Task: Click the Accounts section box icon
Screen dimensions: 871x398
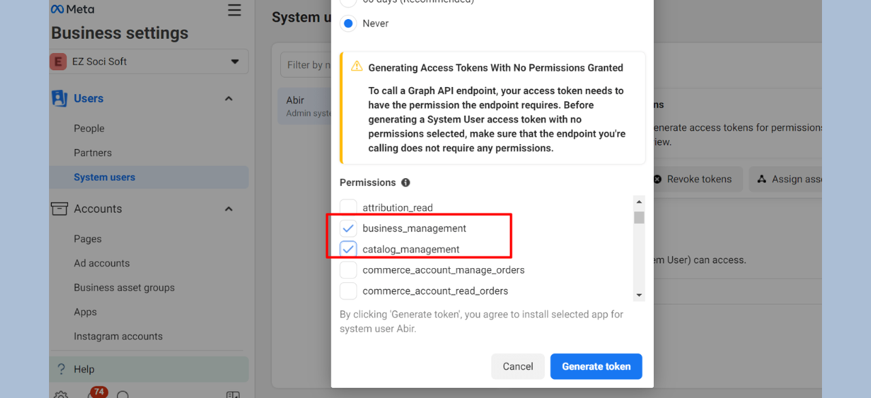Action: [x=59, y=209]
